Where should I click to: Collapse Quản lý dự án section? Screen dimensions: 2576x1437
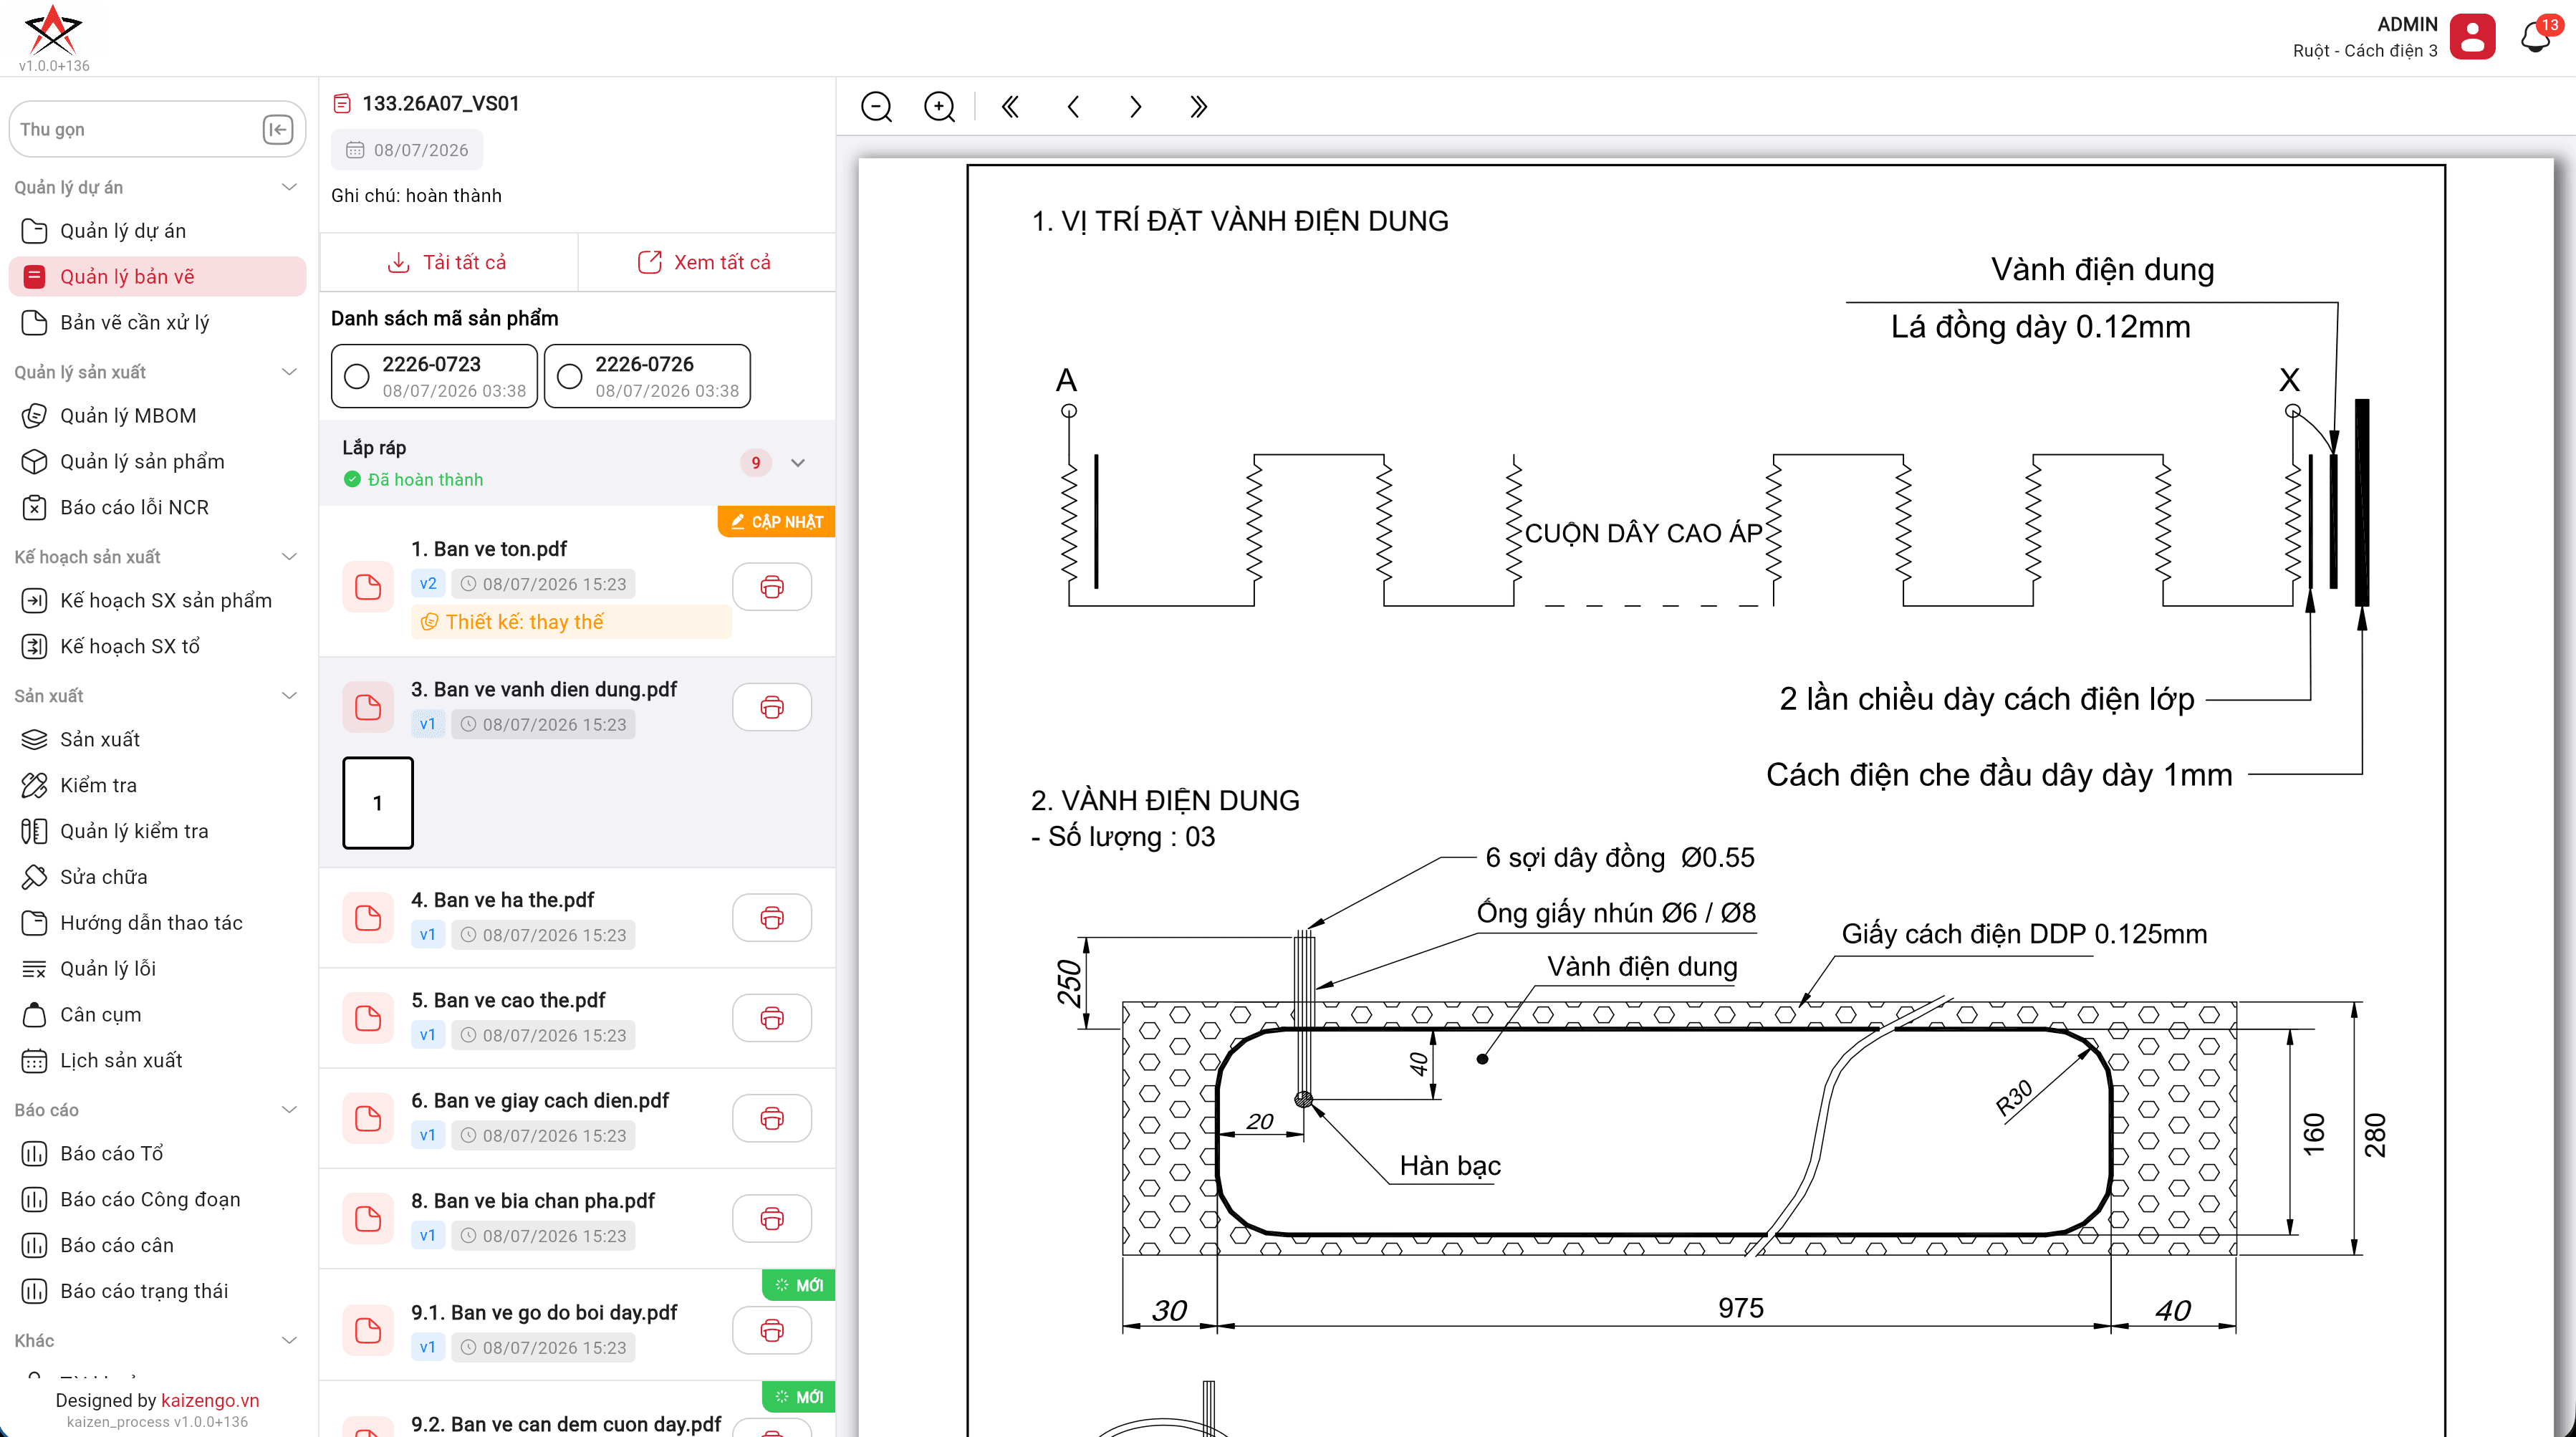tap(289, 187)
